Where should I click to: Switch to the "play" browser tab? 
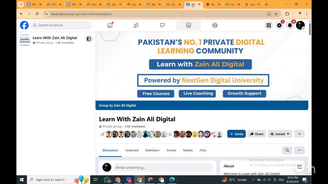coord(253,4)
